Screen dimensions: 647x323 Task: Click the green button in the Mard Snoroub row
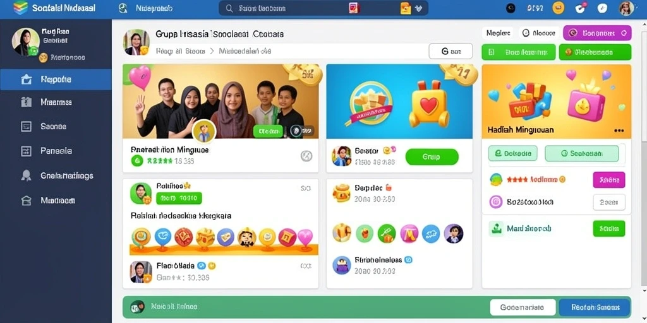[x=608, y=228]
